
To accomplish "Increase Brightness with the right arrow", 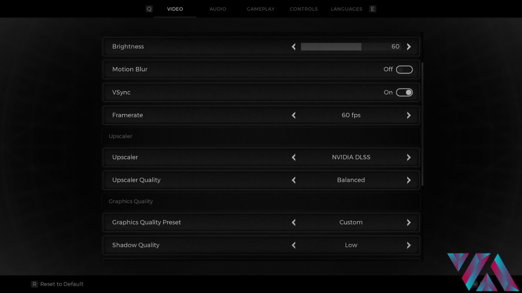I will tap(409, 47).
